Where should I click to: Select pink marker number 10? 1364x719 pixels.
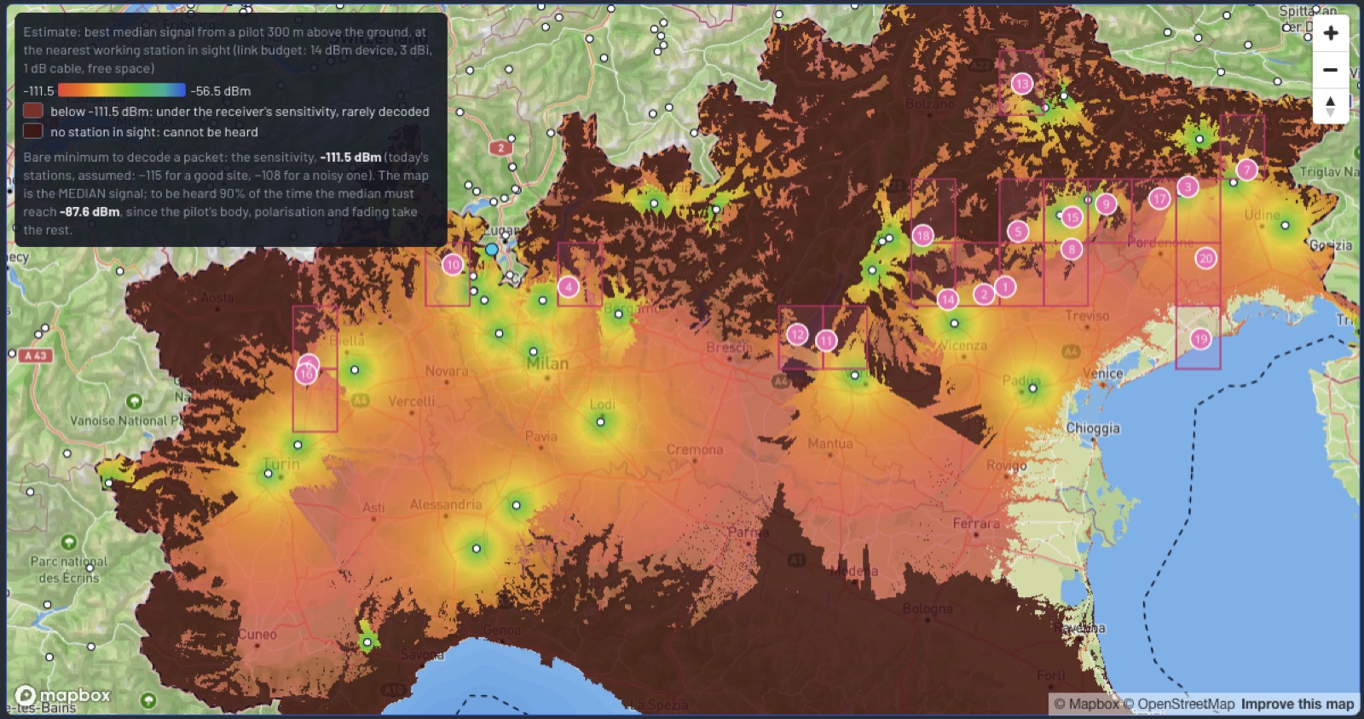[453, 264]
